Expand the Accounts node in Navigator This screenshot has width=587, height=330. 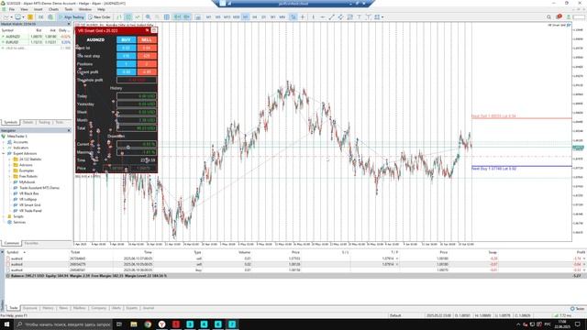point(4,142)
